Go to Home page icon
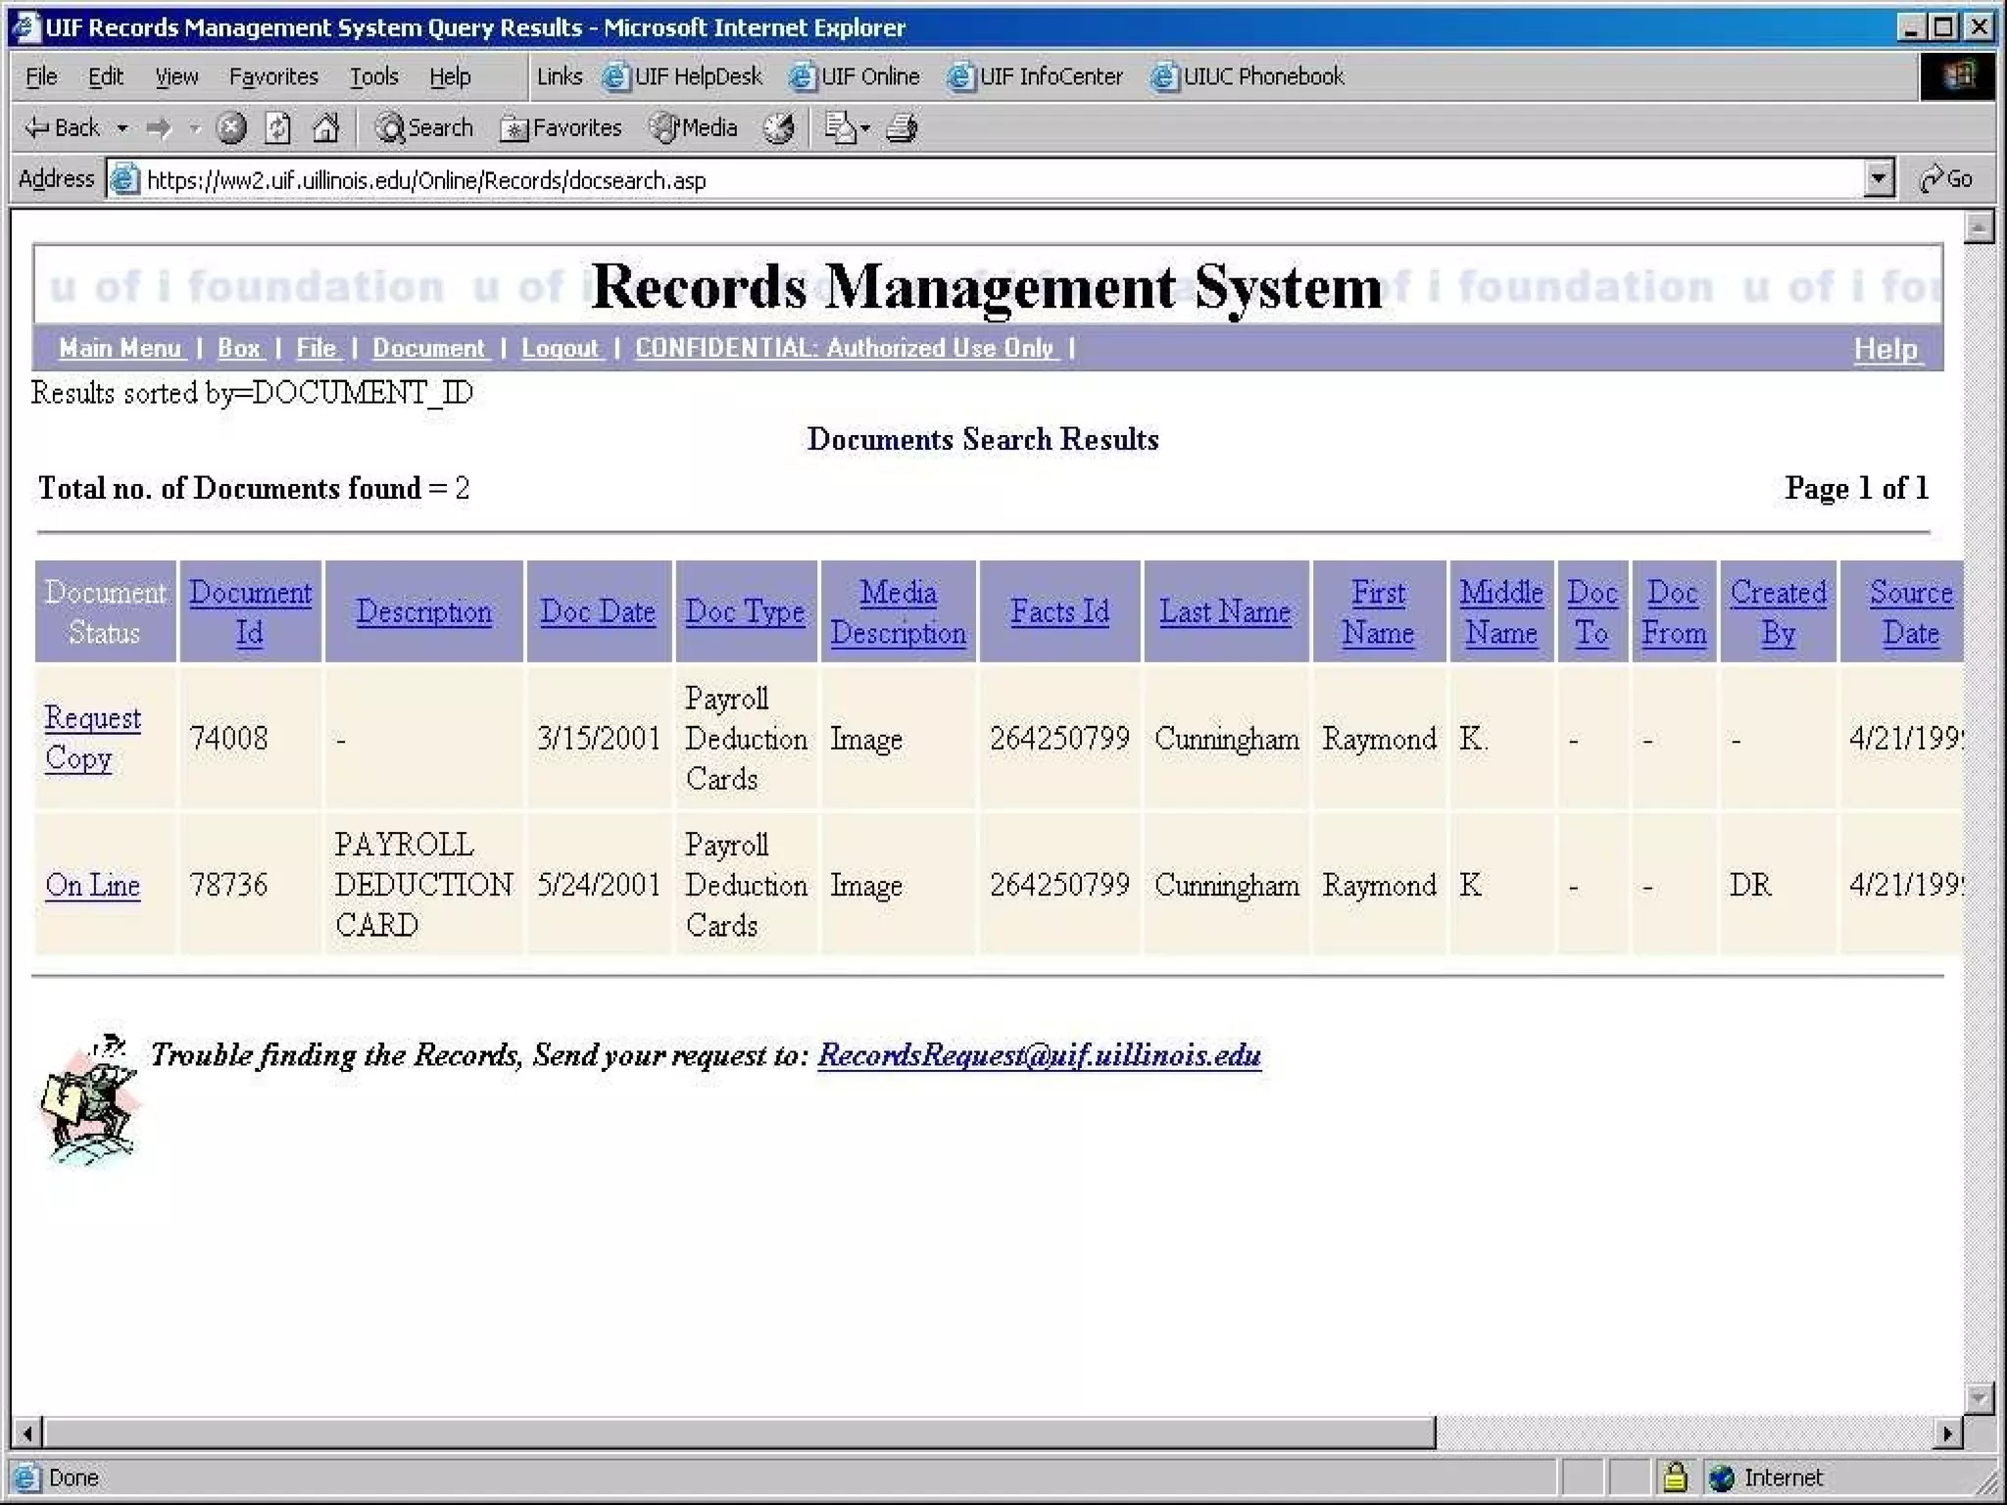 coord(325,128)
